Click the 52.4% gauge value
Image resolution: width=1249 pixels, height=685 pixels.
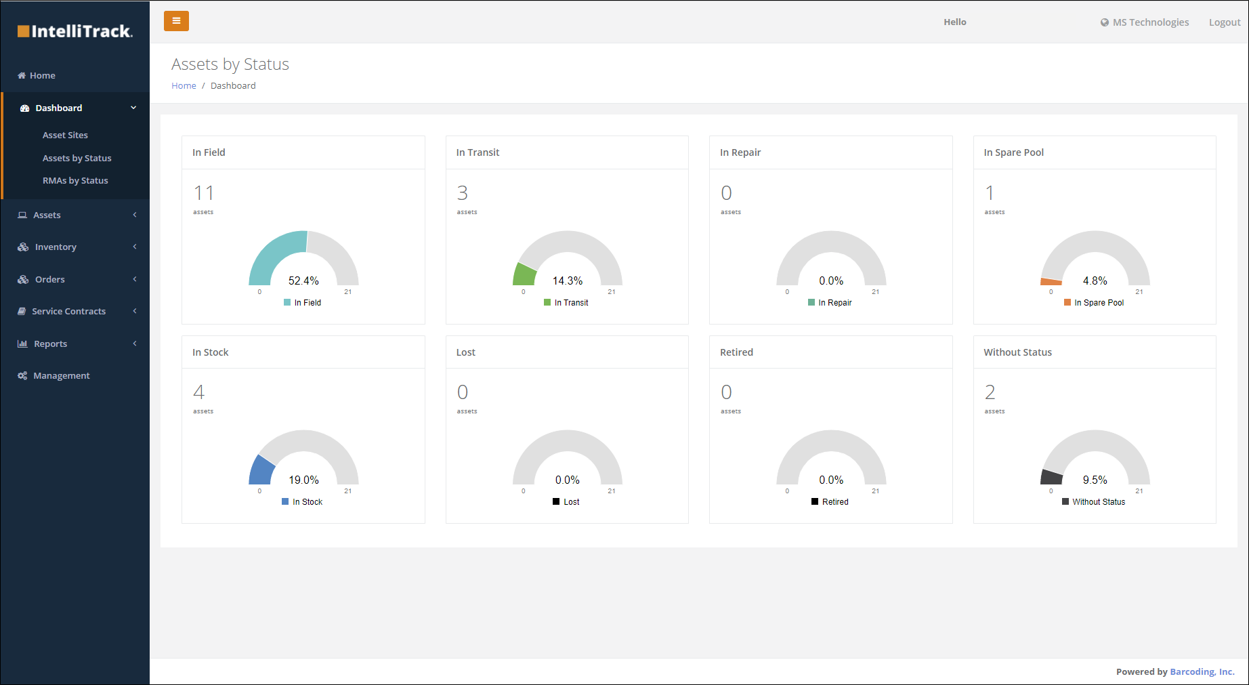pyautogui.click(x=303, y=281)
